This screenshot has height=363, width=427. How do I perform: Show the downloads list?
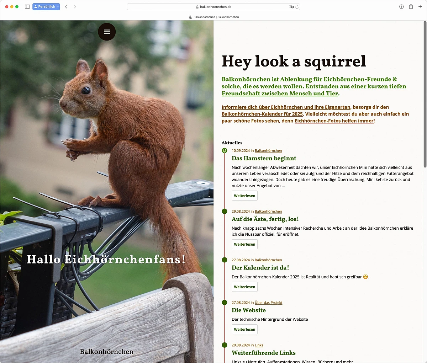point(401,7)
